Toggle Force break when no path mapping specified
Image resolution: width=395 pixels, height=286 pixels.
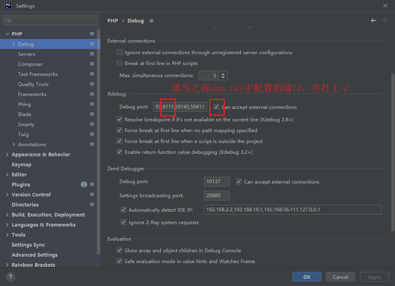coord(119,130)
